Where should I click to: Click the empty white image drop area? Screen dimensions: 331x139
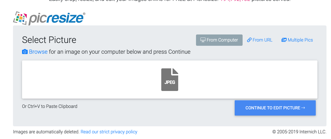pyautogui.click(x=170, y=79)
